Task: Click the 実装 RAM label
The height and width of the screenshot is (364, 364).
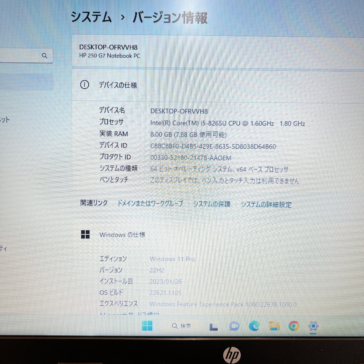Action: pyautogui.click(x=113, y=134)
